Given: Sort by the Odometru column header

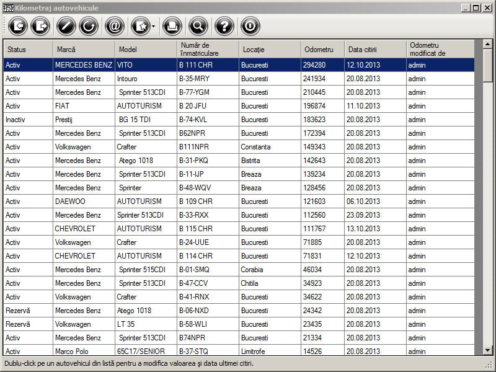Looking at the screenshot, I should 322,50.
